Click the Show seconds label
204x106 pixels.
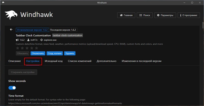click(17, 81)
